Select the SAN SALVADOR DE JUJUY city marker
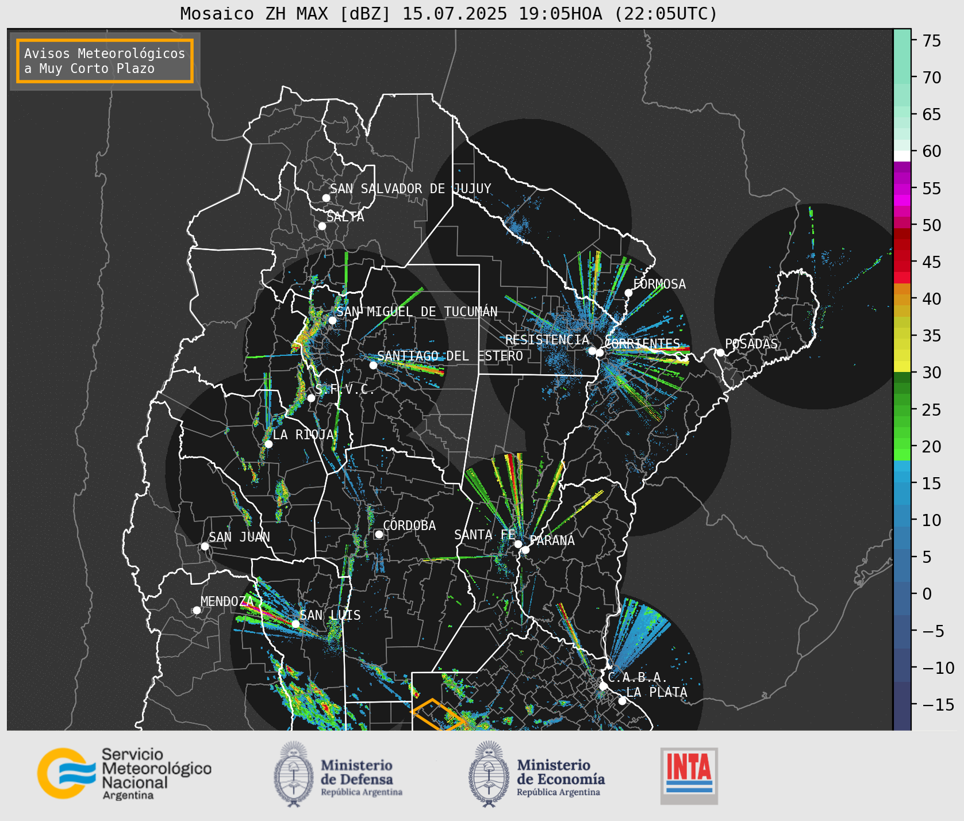The width and height of the screenshot is (964, 821). tap(326, 198)
